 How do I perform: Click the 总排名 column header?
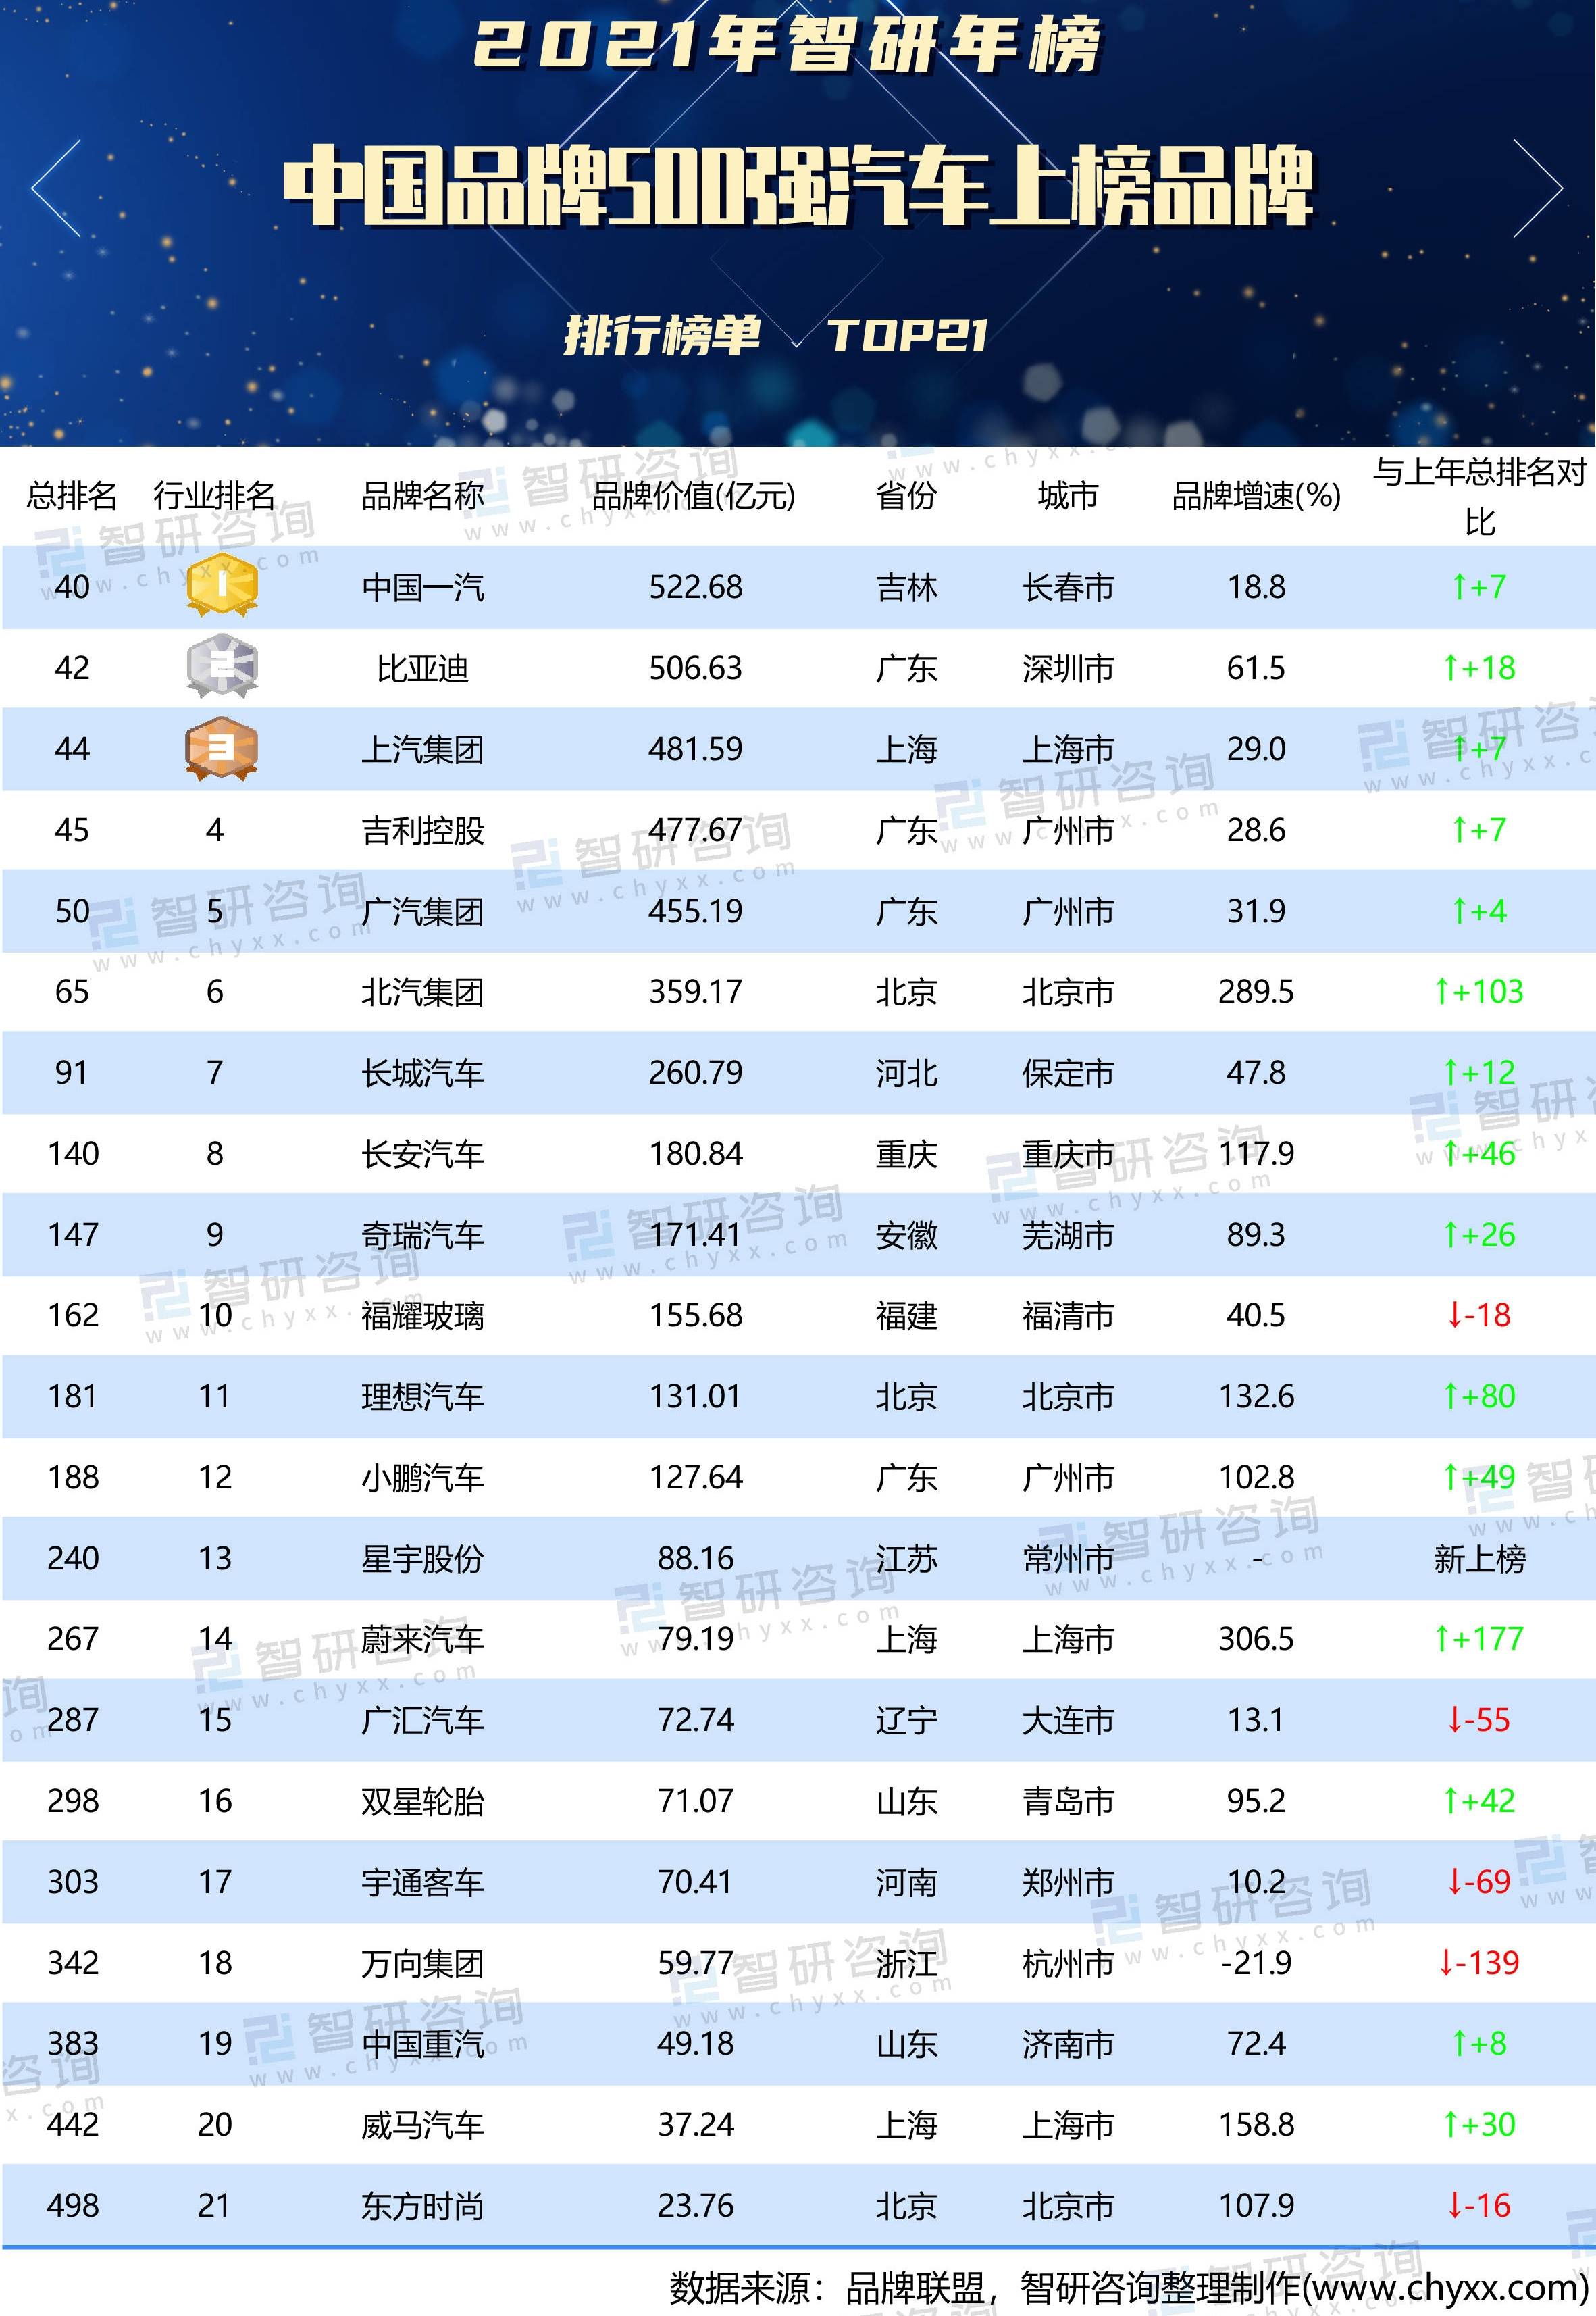[x=72, y=495]
